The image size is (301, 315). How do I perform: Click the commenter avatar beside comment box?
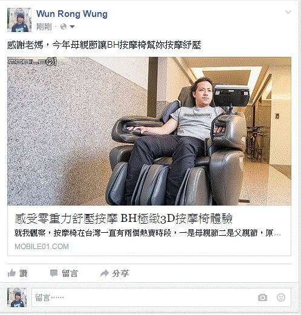point(17,297)
